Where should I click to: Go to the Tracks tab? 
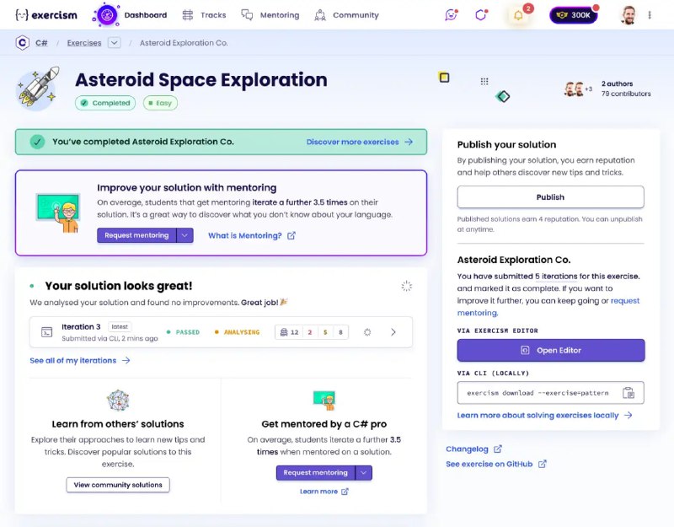coord(204,15)
